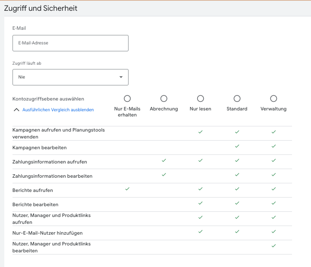Click the dropdown arrow next to Nie
The width and height of the screenshot is (311, 267).
click(121, 77)
